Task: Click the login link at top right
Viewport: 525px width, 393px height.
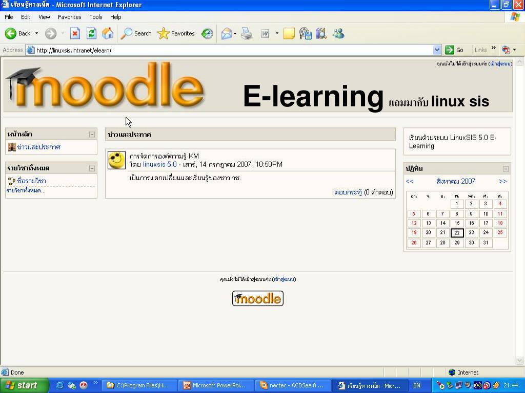Action: [x=500, y=63]
